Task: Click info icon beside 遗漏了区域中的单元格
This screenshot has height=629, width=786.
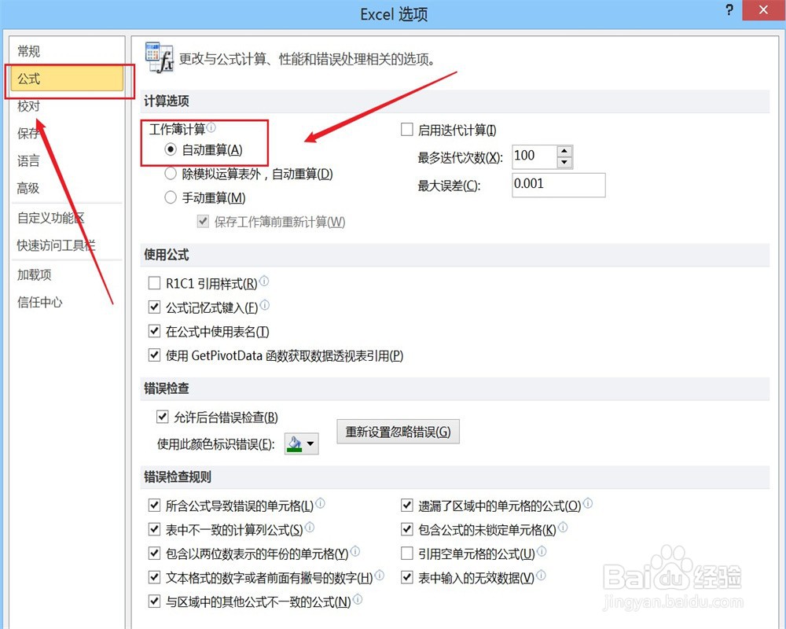Action: [x=587, y=503]
